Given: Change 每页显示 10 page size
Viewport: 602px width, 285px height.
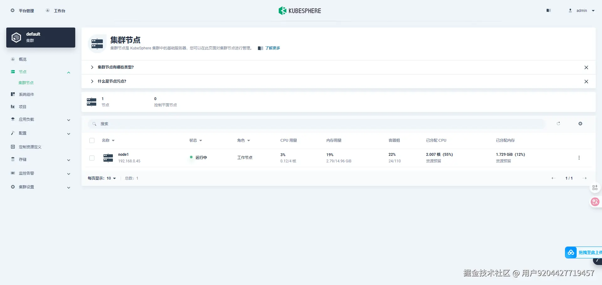Looking at the screenshot, I should [x=102, y=178].
